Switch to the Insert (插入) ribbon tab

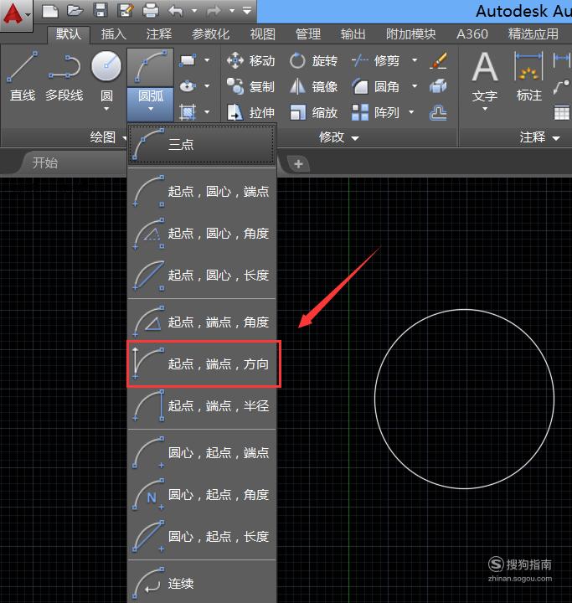click(x=113, y=34)
